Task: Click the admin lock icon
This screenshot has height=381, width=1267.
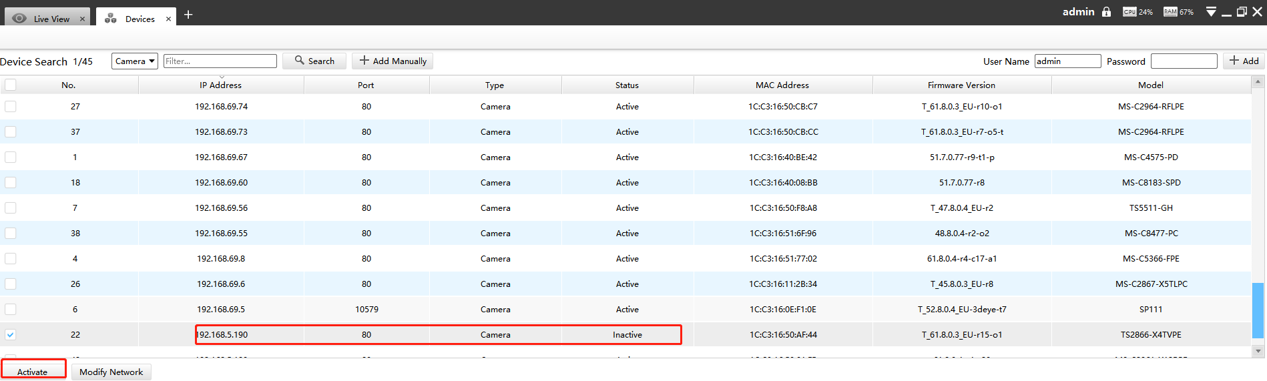Action: (x=1107, y=12)
